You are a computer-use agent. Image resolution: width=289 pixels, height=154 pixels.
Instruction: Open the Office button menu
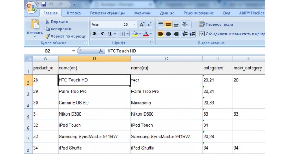click(31, 8)
